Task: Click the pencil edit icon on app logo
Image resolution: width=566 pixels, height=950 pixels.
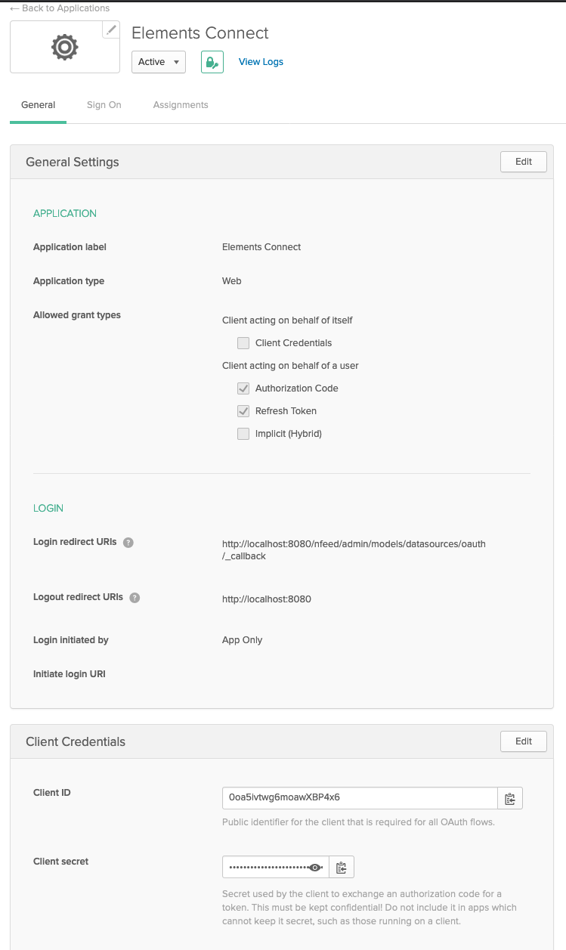Action: [x=111, y=30]
